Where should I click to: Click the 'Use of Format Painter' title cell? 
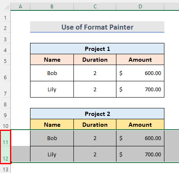(x=97, y=27)
